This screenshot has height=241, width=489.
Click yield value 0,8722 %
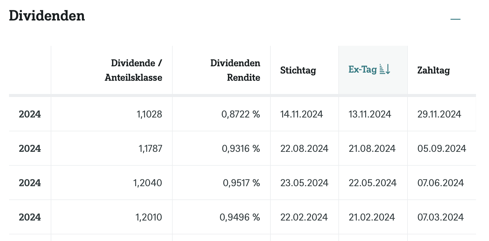(241, 114)
